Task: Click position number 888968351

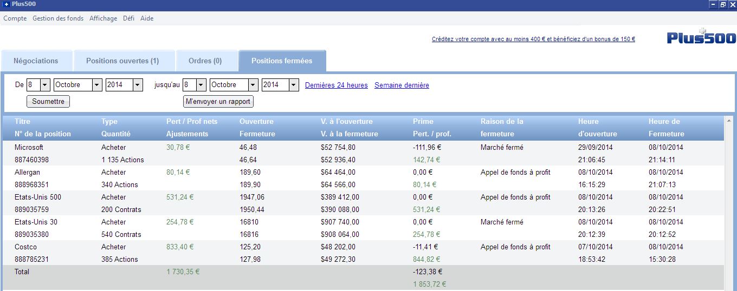Action: [x=31, y=184]
